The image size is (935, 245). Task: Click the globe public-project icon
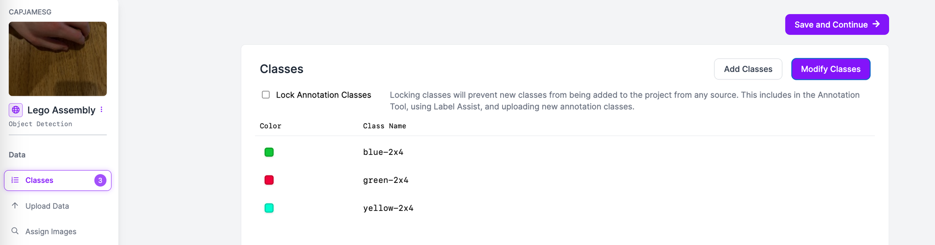point(15,110)
